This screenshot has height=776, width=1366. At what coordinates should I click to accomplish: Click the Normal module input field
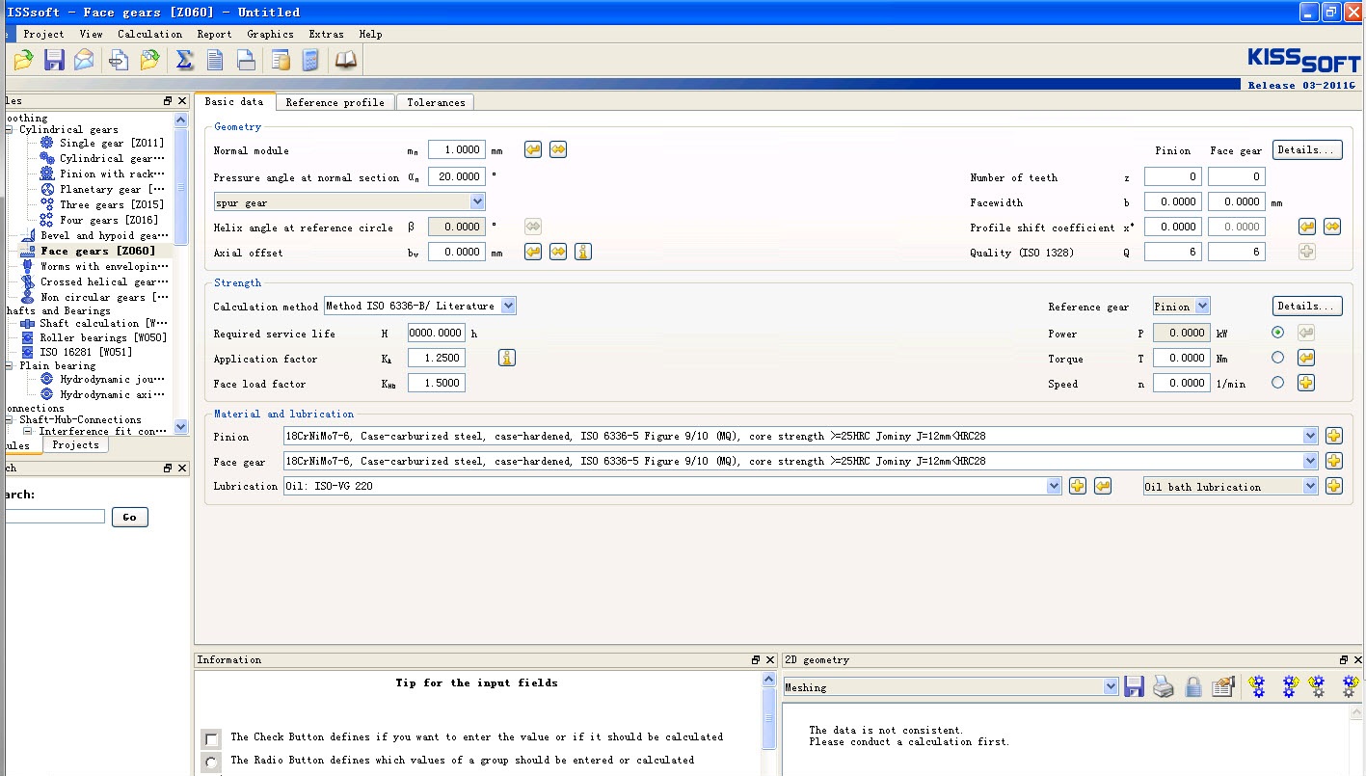click(x=456, y=149)
